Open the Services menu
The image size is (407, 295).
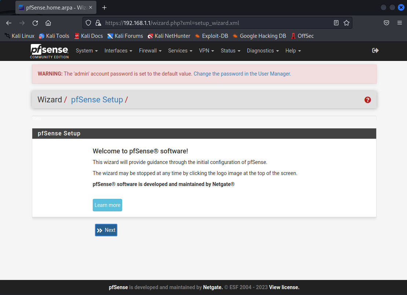(180, 51)
